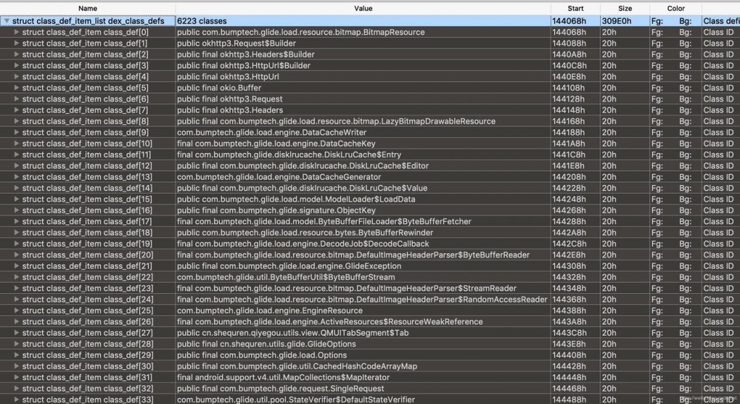Click the DefaultImageHeaderParser$RandomAccessReader value cell

tap(362, 299)
